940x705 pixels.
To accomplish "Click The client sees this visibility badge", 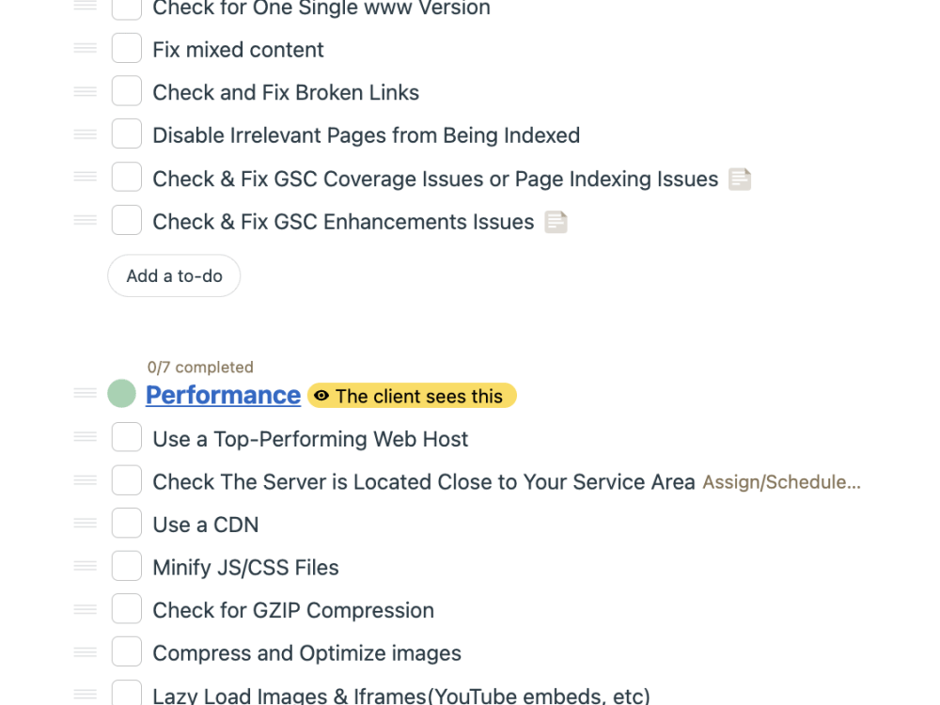I will click(412, 396).
